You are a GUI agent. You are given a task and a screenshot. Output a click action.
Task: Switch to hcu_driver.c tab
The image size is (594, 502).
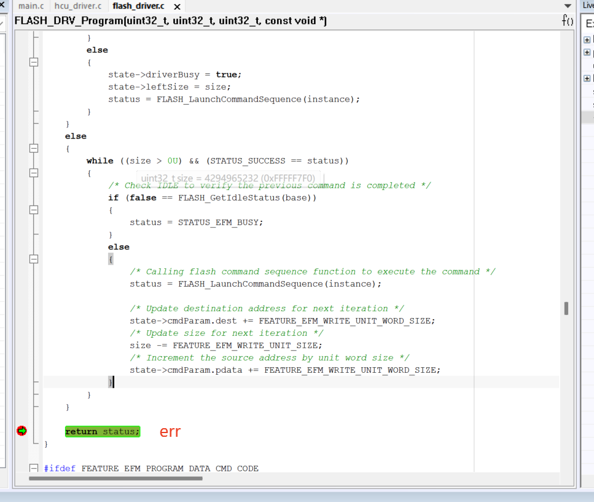click(x=78, y=6)
